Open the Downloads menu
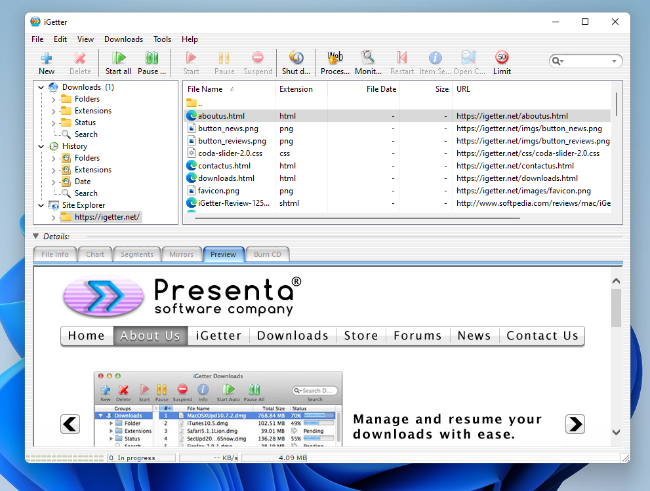Screen dimensions: 650x491 (123, 39)
